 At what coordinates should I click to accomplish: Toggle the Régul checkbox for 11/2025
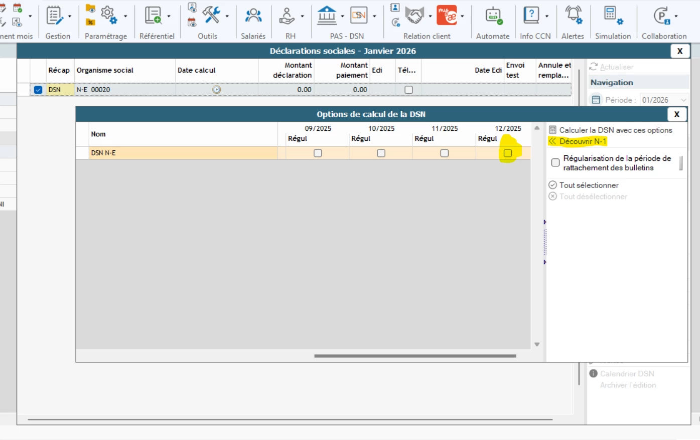(x=444, y=153)
